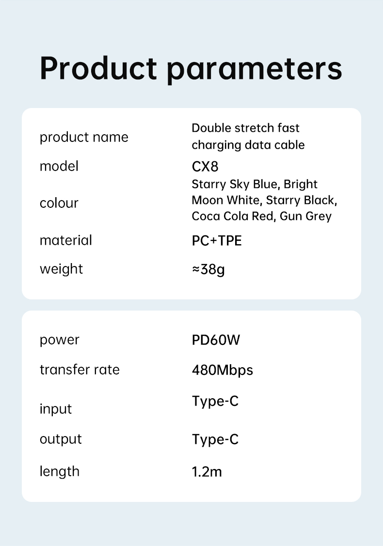Click the output Type-C value

[x=215, y=440]
